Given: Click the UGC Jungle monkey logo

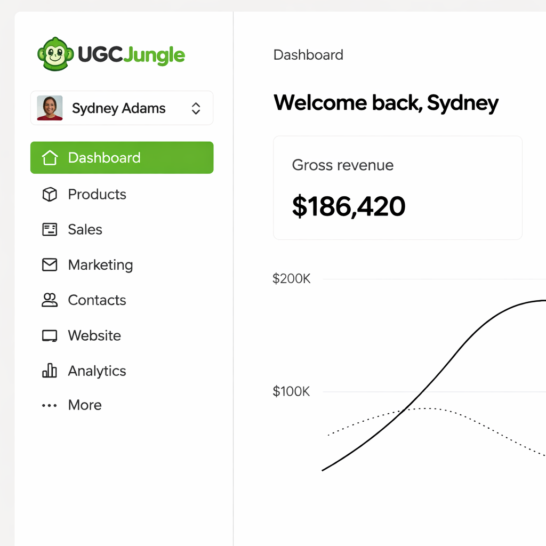Looking at the screenshot, I should (x=55, y=53).
